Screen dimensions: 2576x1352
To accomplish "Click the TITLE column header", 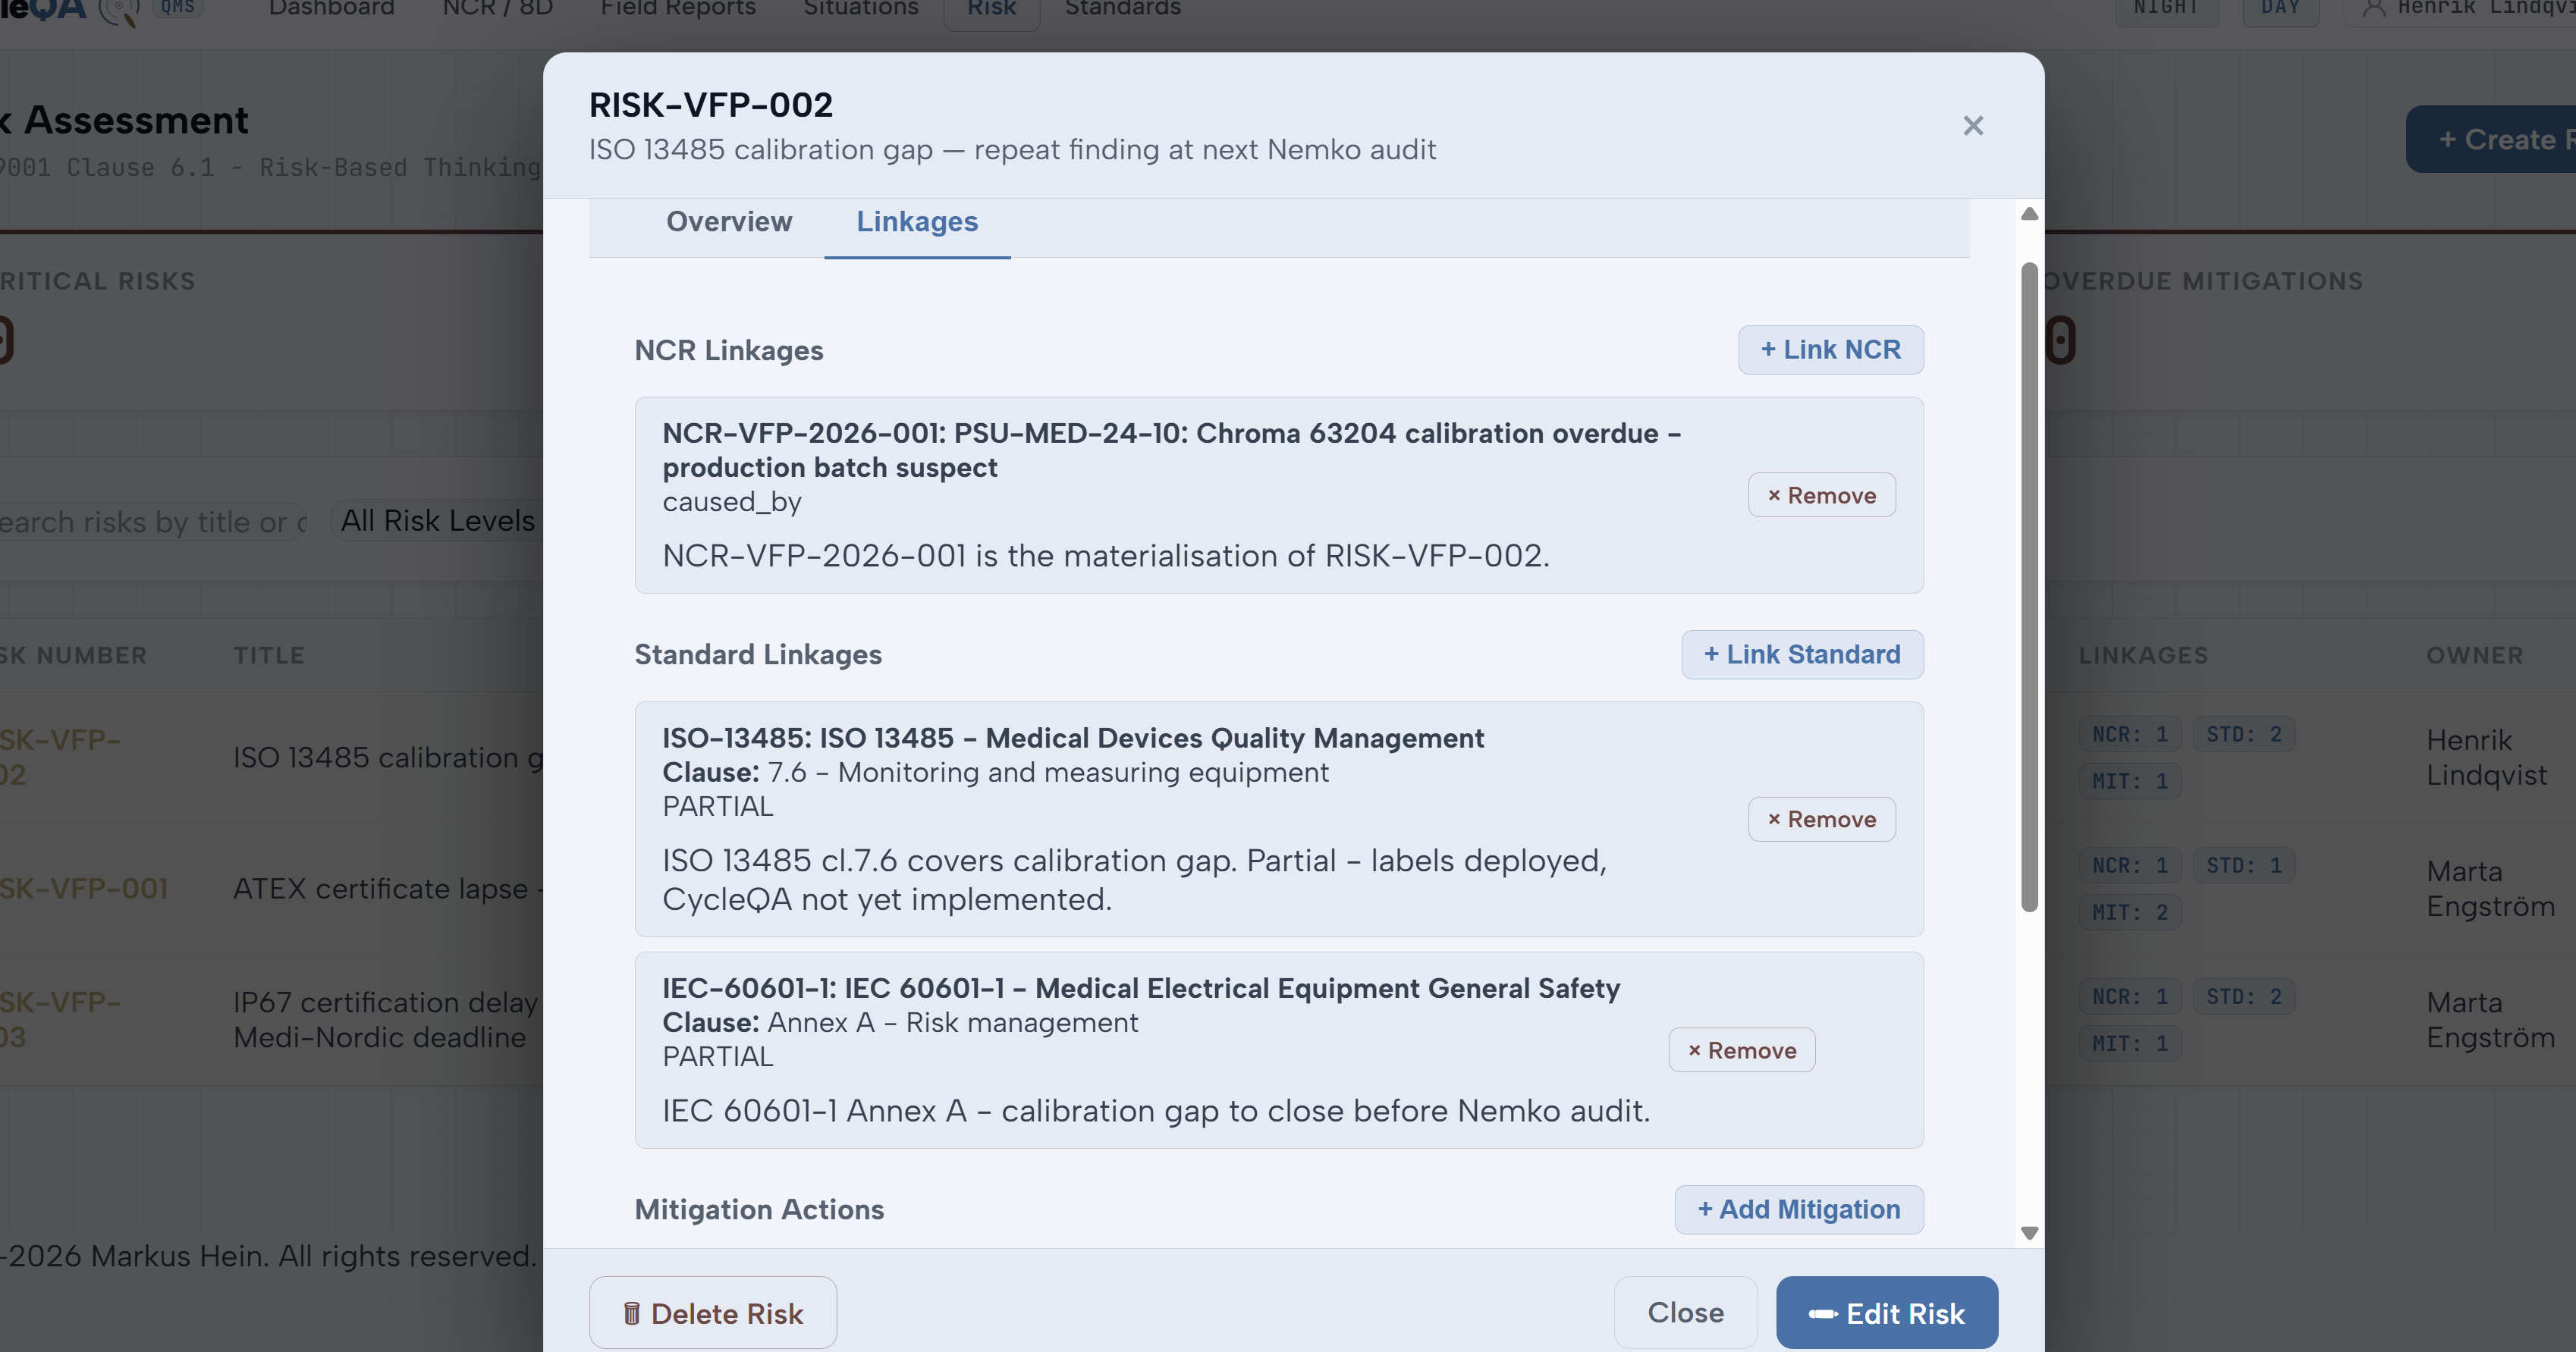I will click(x=269, y=656).
